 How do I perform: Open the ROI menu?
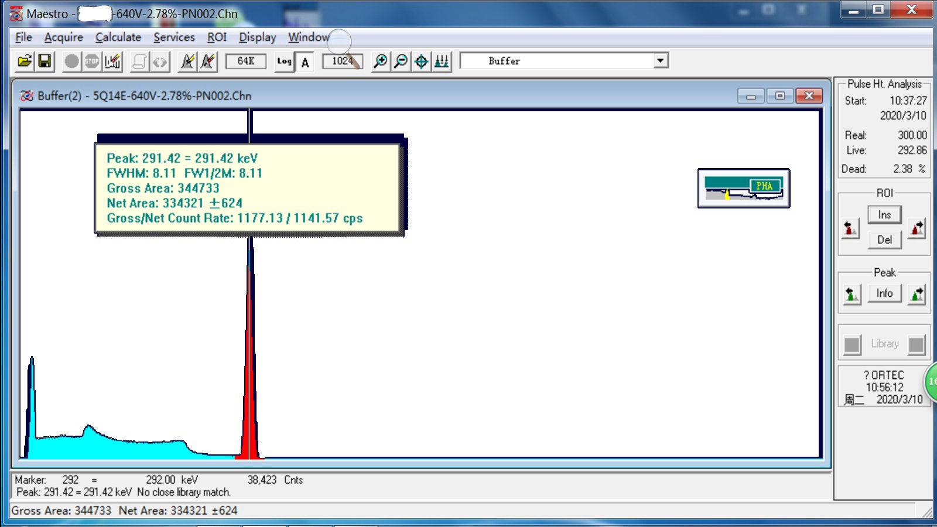(217, 37)
